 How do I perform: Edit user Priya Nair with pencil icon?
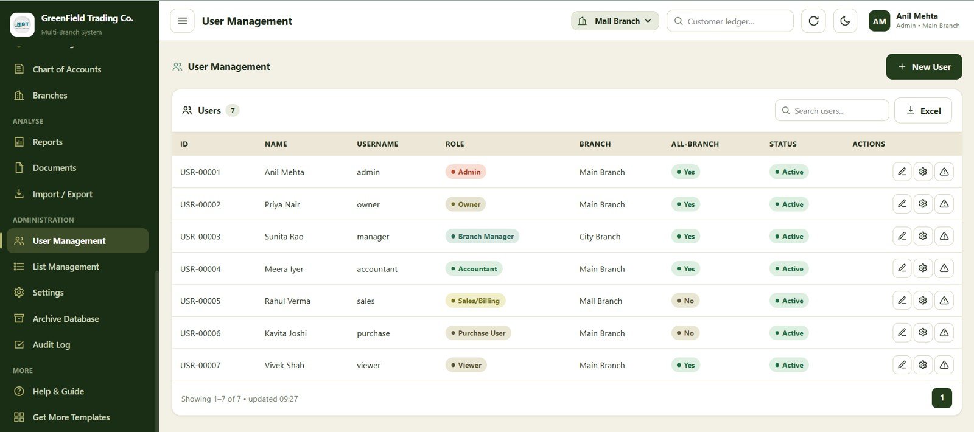pyautogui.click(x=902, y=204)
